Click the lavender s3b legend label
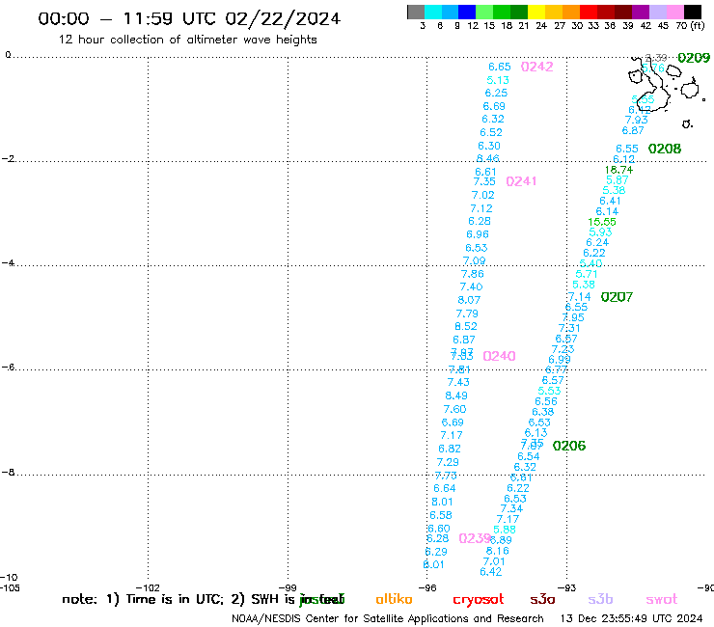 [600, 599]
